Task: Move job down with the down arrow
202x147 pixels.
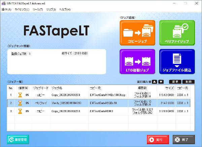Action: pos(161,82)
